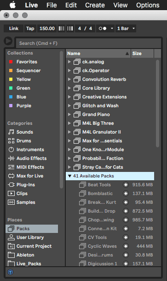Select the red Favorites collection
This screenshot has height=281, width=167.
tap(27, 62)
